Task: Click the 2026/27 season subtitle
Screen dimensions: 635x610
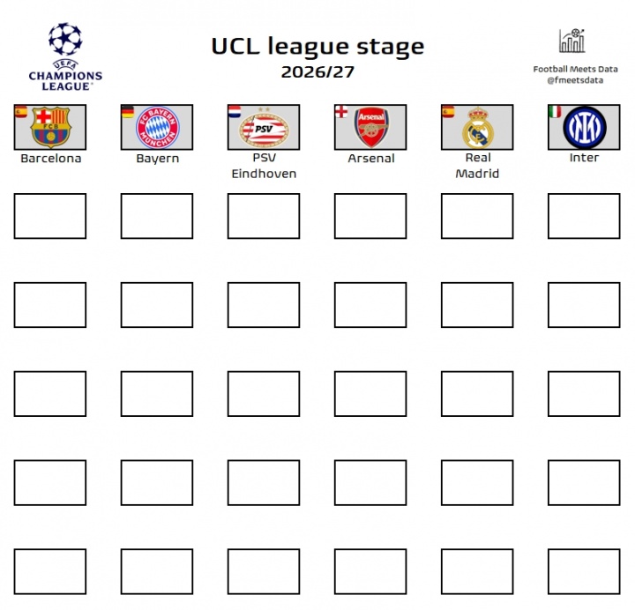Action: pos(317,72)
